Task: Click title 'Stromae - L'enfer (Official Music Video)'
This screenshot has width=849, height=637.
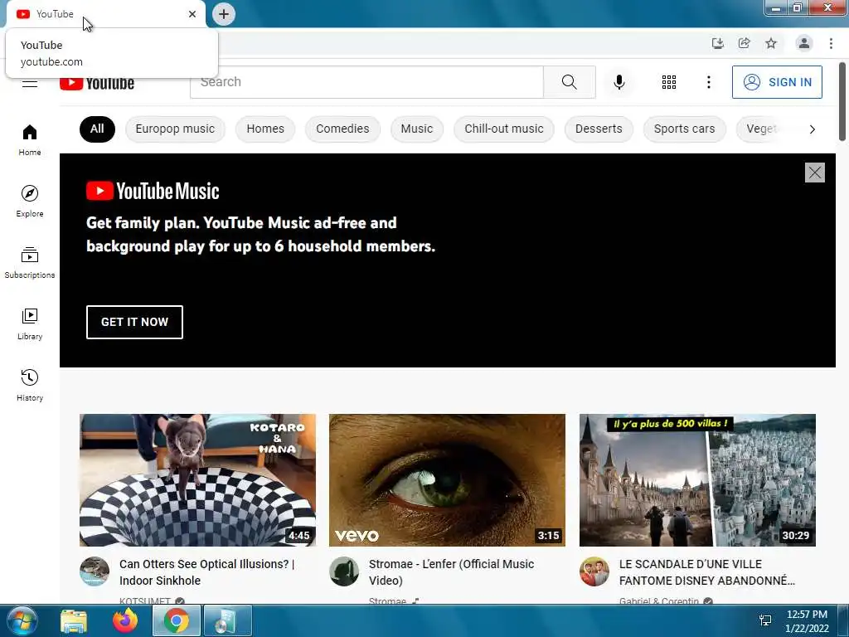Action: (452, 572)
